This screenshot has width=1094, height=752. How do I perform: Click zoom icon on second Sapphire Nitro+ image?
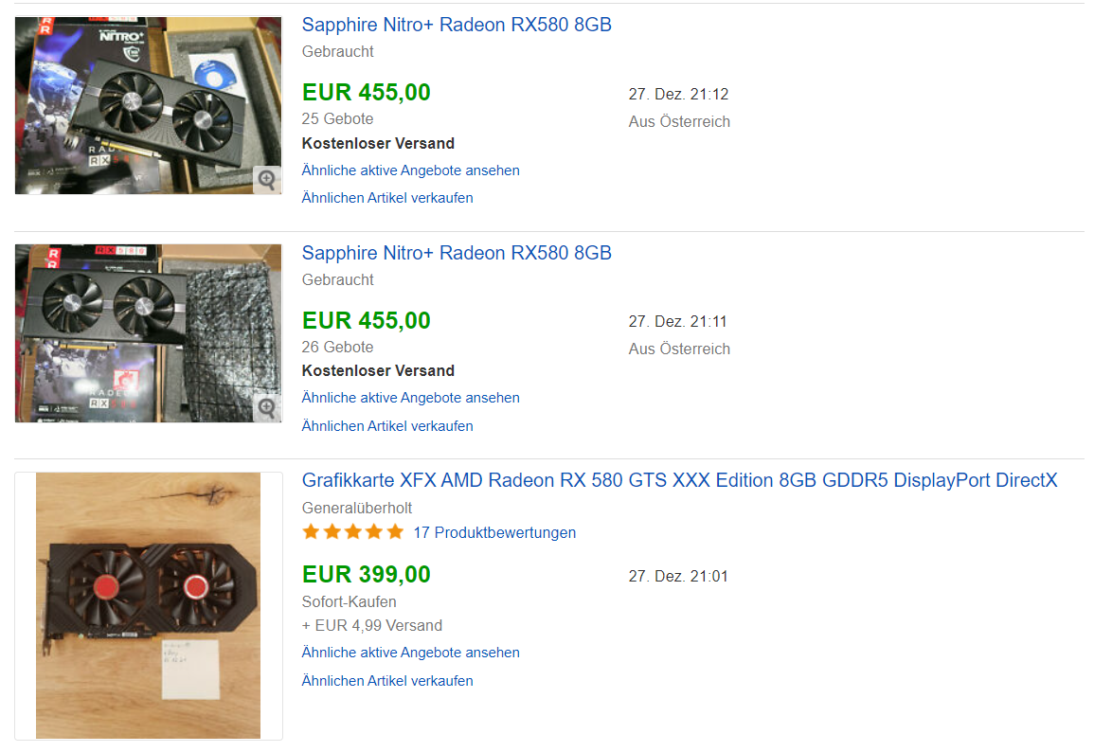tap(267, 408)
